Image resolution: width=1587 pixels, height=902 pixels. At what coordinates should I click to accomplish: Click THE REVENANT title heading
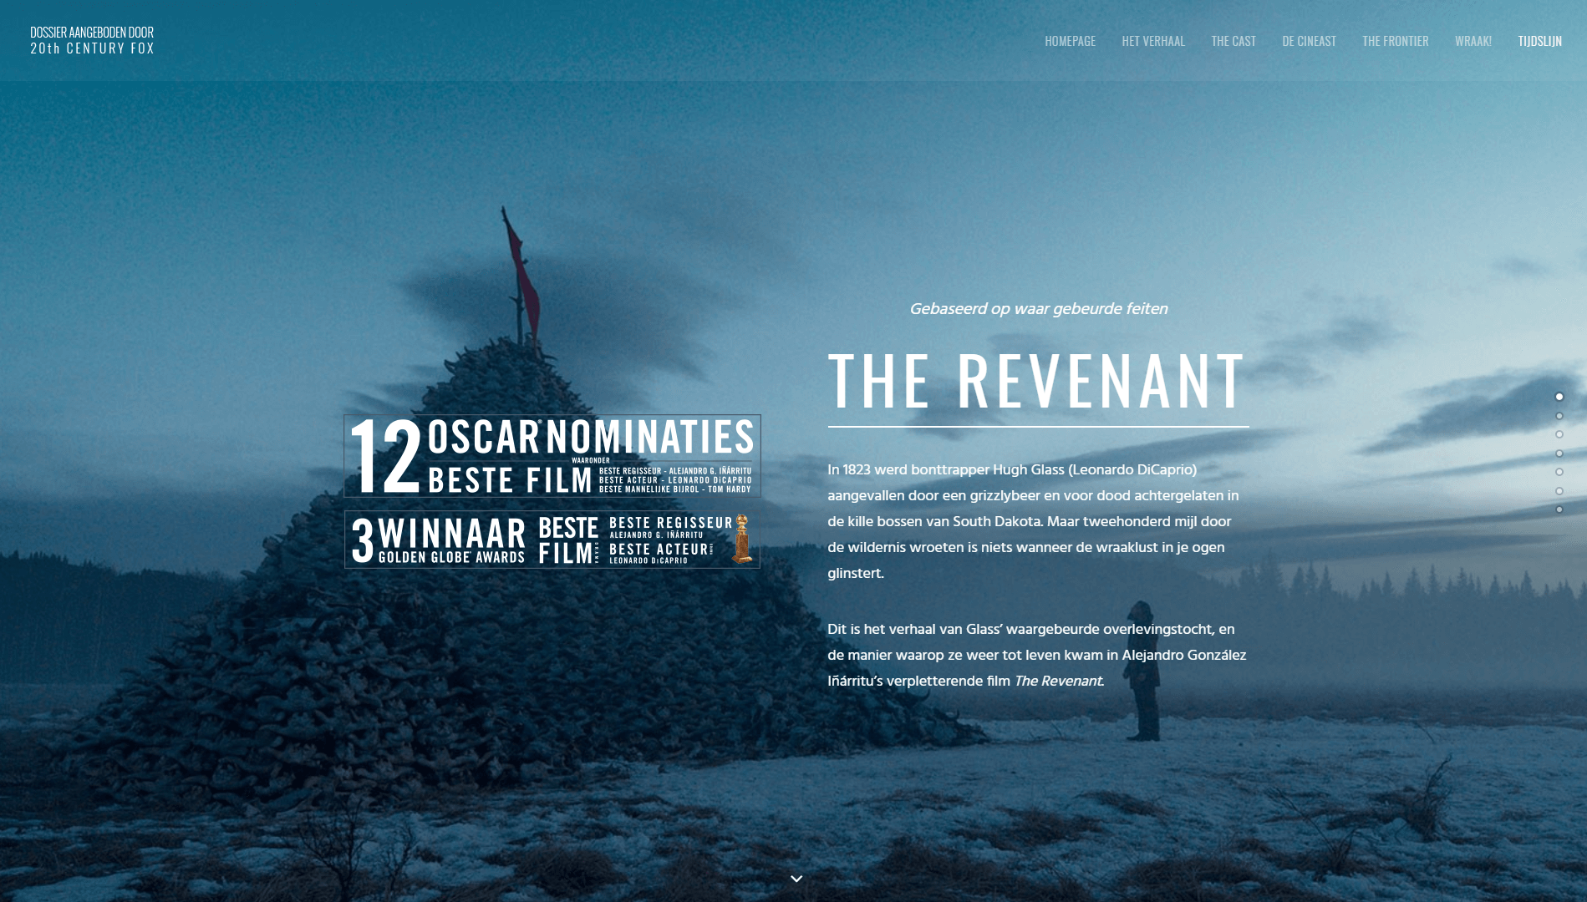click(1037, 381)
